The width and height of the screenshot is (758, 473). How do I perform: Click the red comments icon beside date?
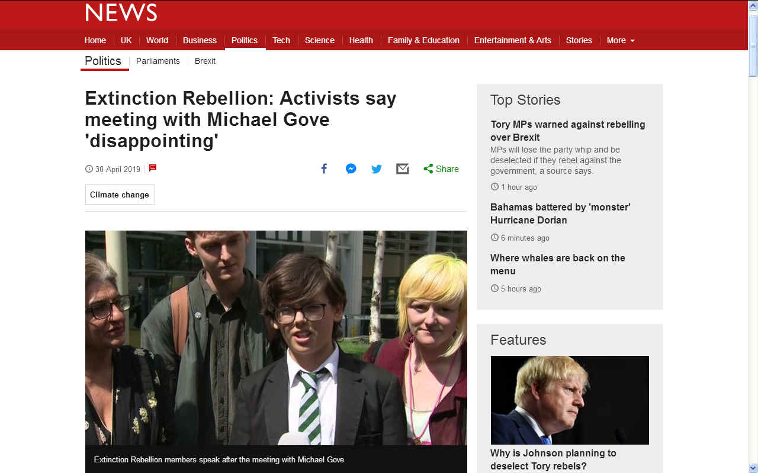(x=153, y=168)
